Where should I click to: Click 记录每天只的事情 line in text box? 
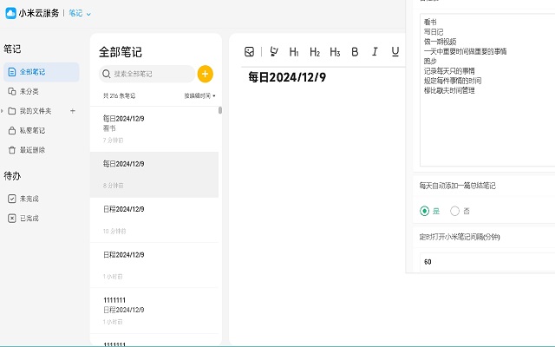point(449,71)
